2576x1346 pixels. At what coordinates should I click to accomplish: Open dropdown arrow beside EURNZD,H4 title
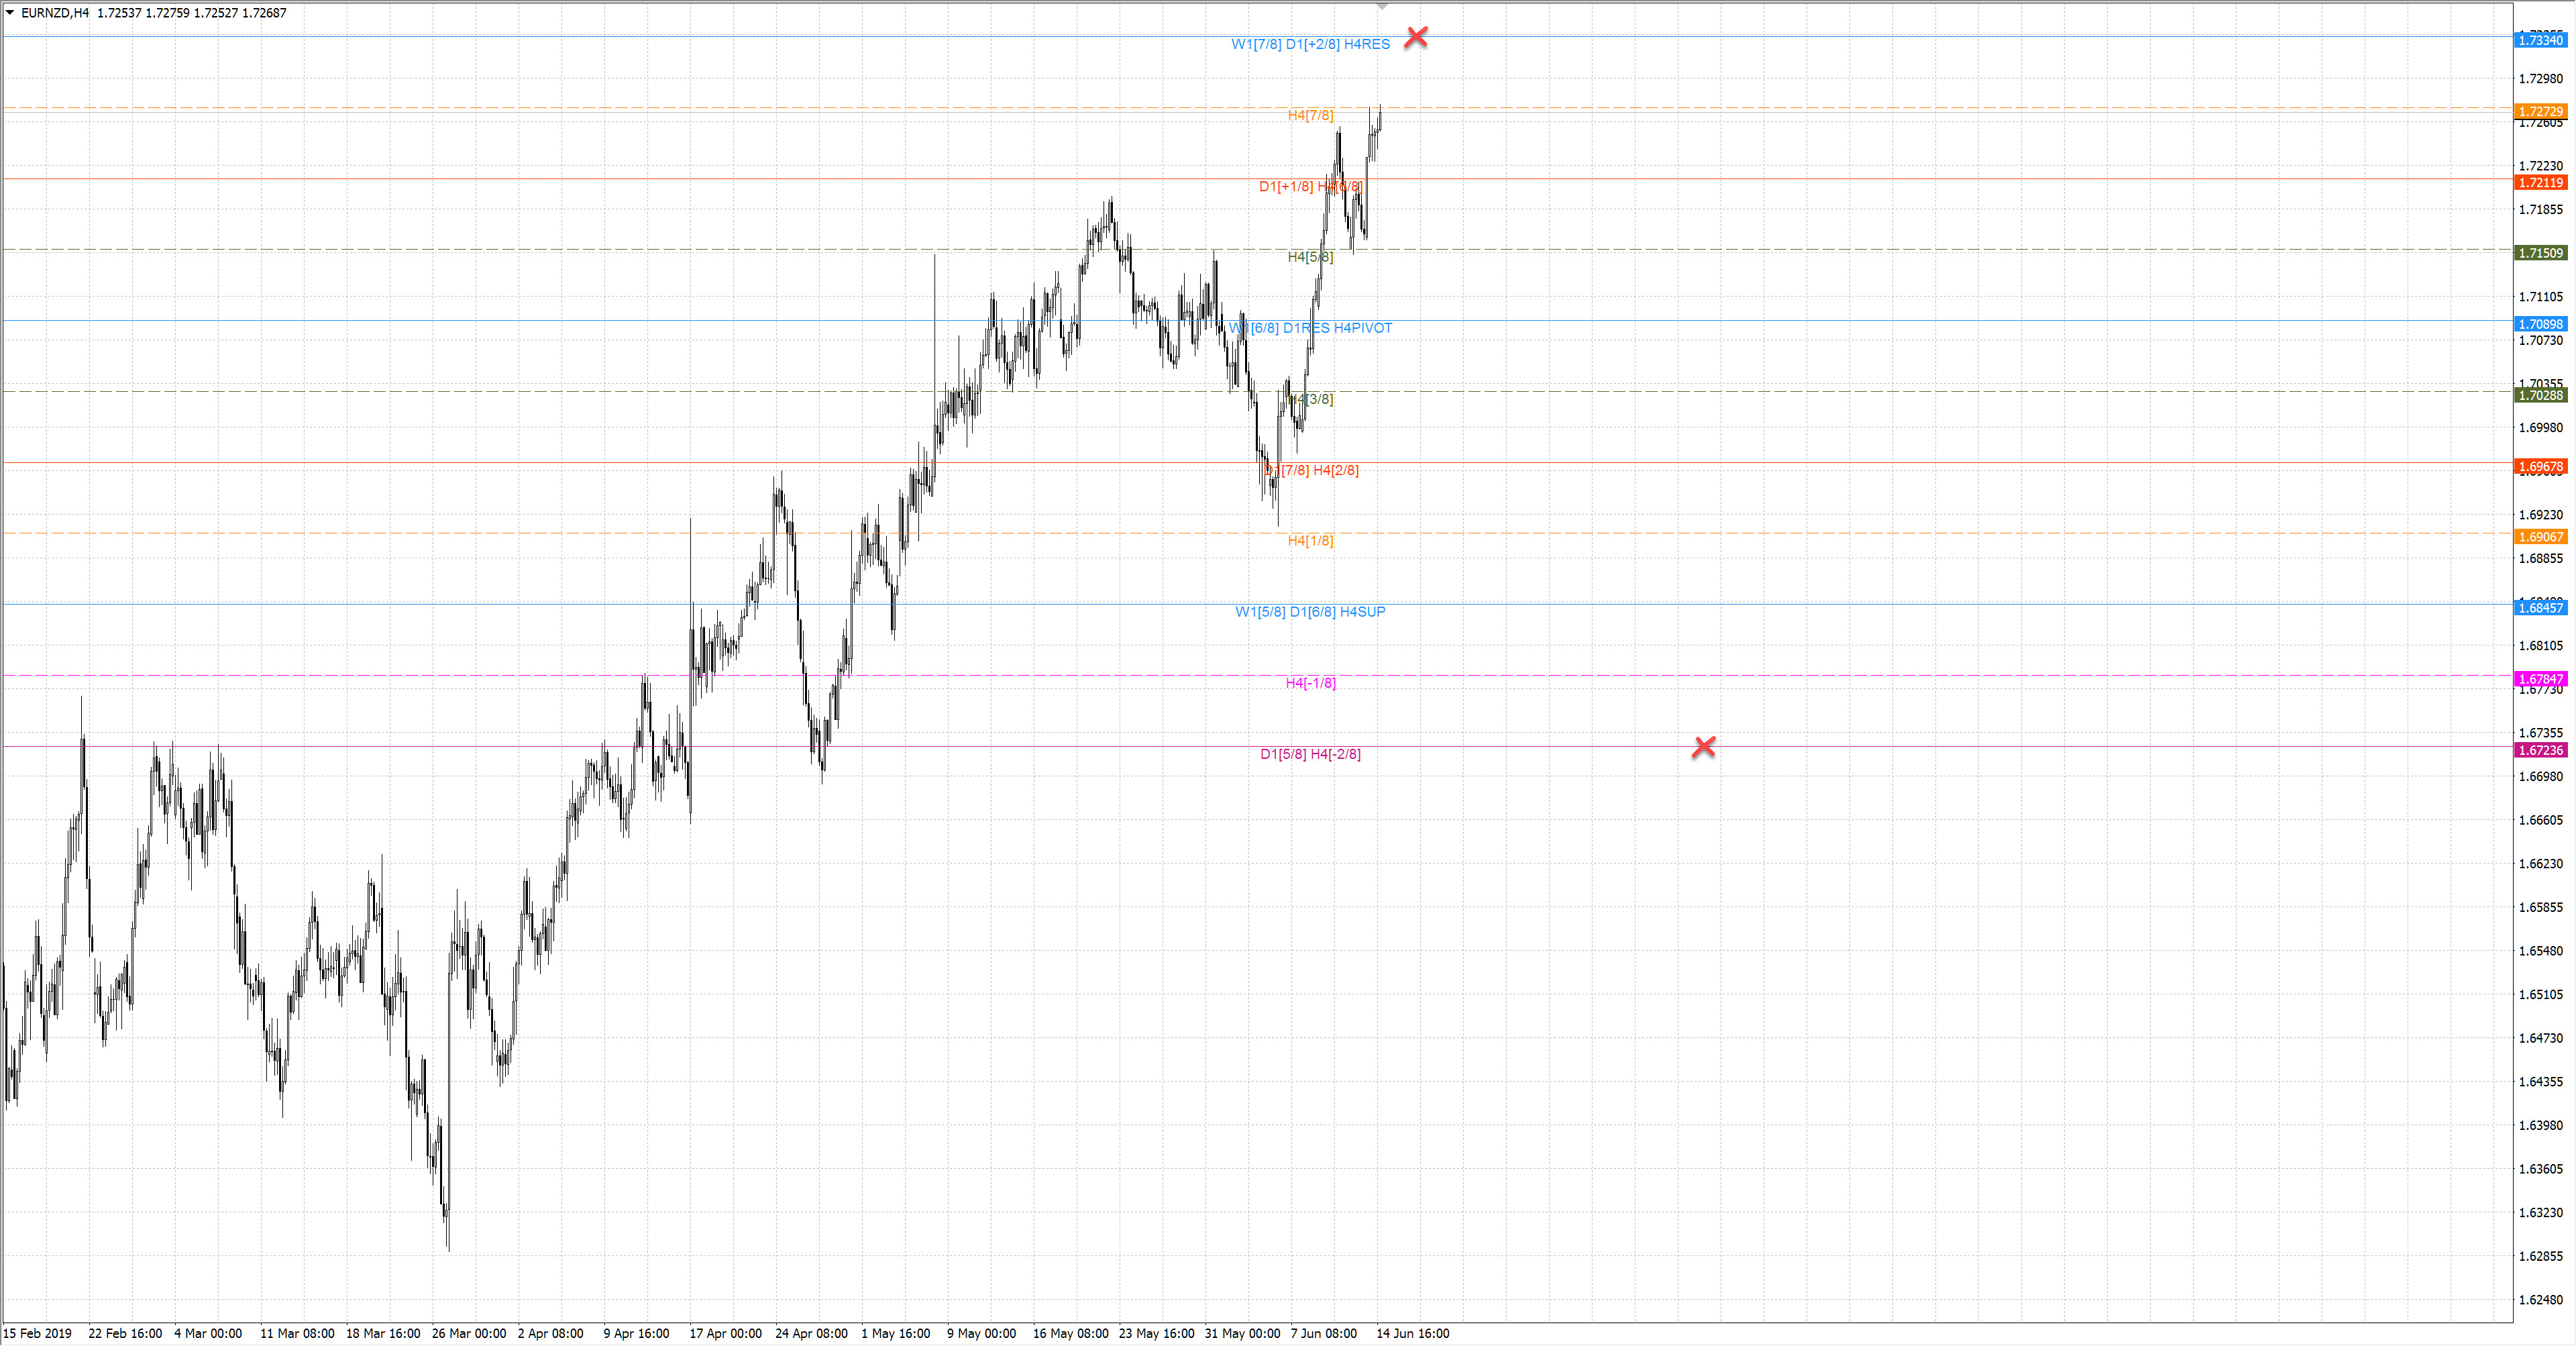[x=10, y=13]
